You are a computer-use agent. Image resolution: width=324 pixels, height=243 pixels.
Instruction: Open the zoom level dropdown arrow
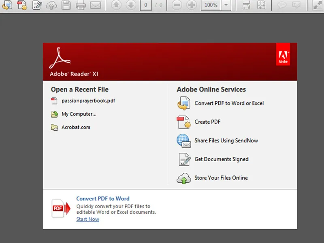(226, 6)
